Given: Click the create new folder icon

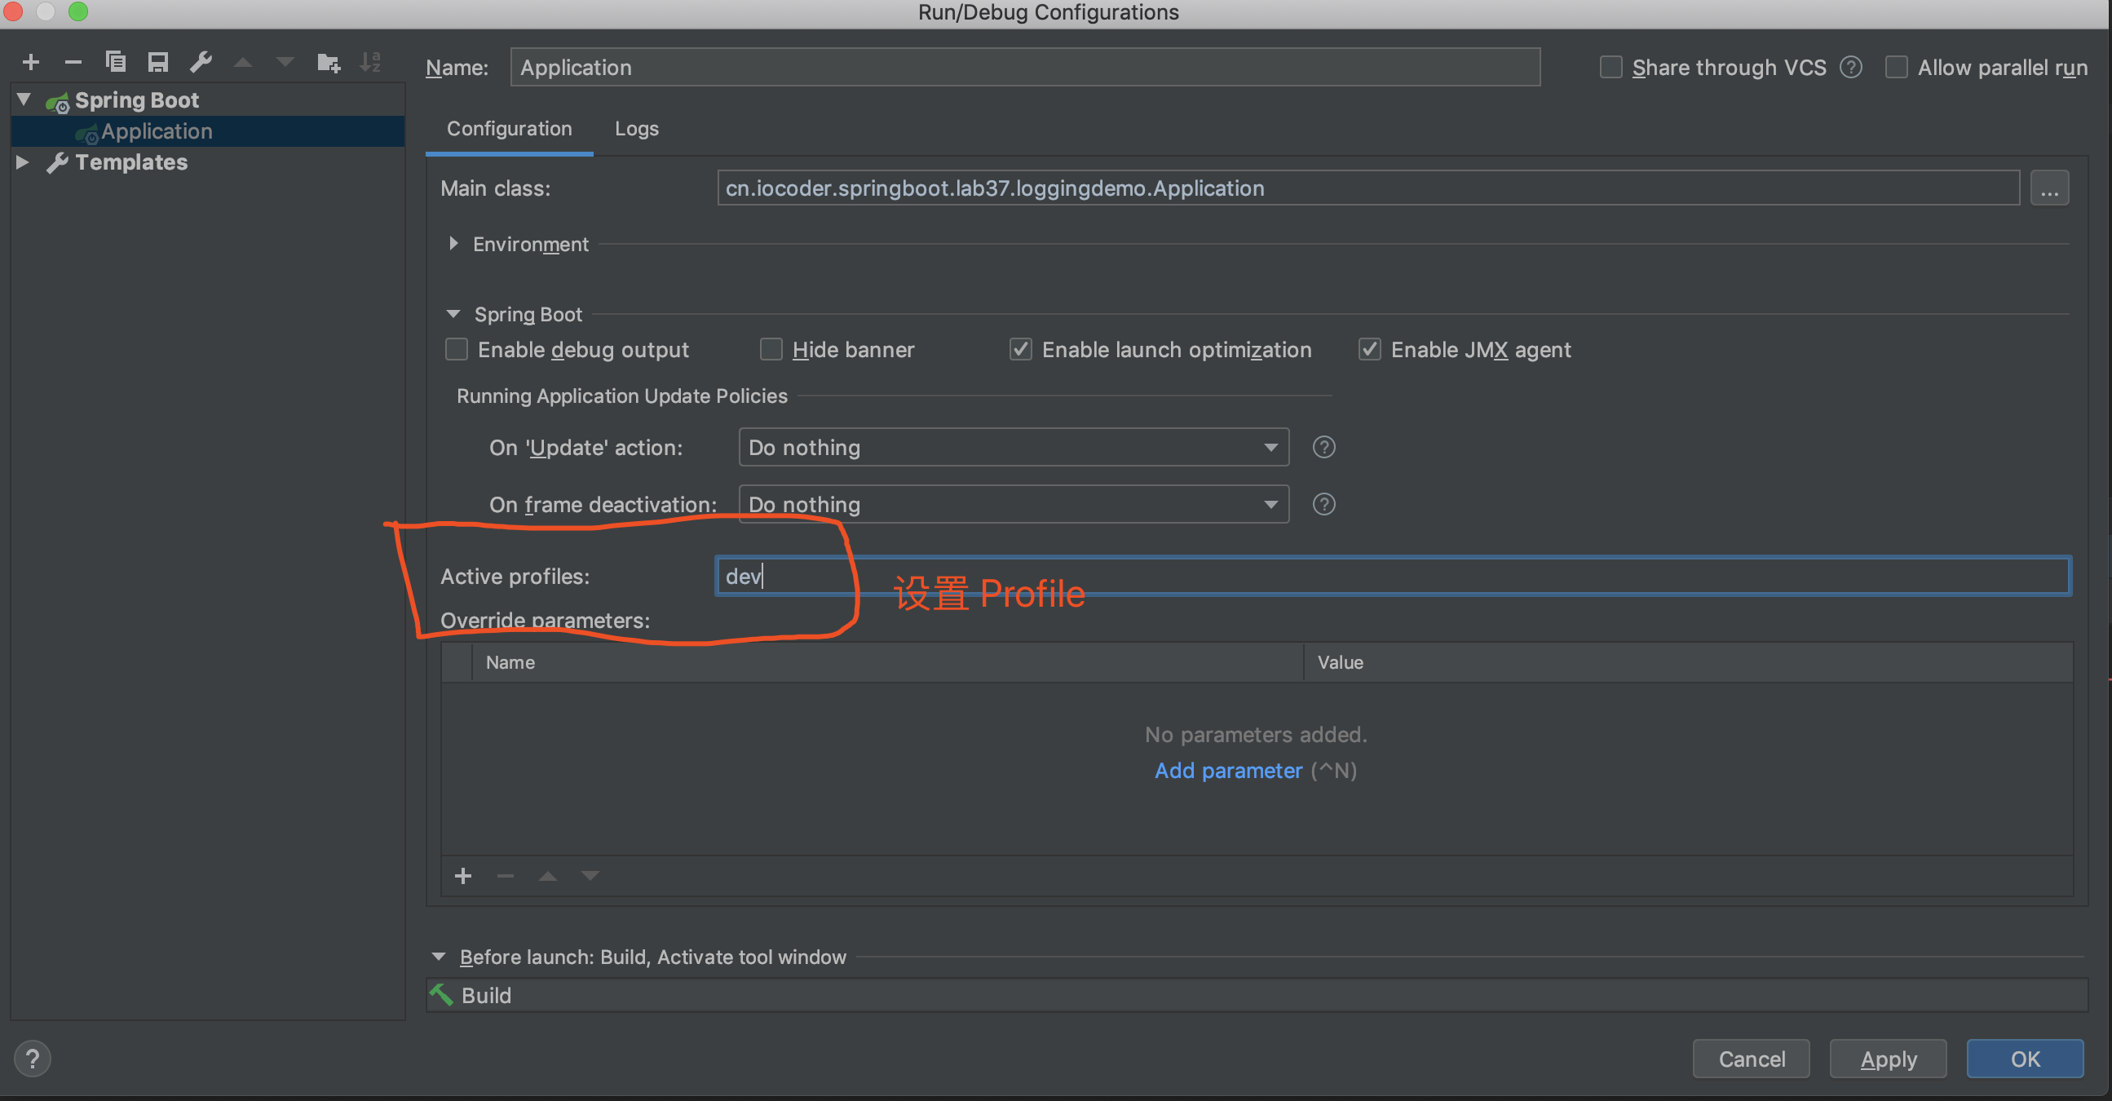Looking at the screenshot, I should pyautogui.click(x=328, y=62).
